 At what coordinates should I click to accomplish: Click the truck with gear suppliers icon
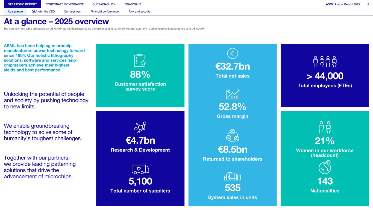[140, 169]
